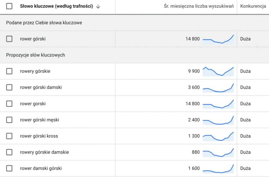The height and width of the screenshot is (177, 269).
Task: View trend sparkline for rower górski kross
Action: point(218,136)
